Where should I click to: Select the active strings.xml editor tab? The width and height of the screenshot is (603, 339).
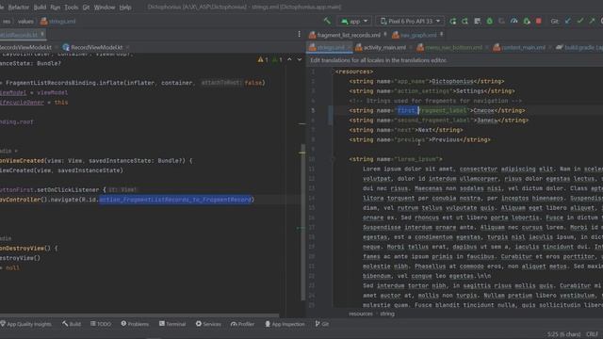coord(330,48)
